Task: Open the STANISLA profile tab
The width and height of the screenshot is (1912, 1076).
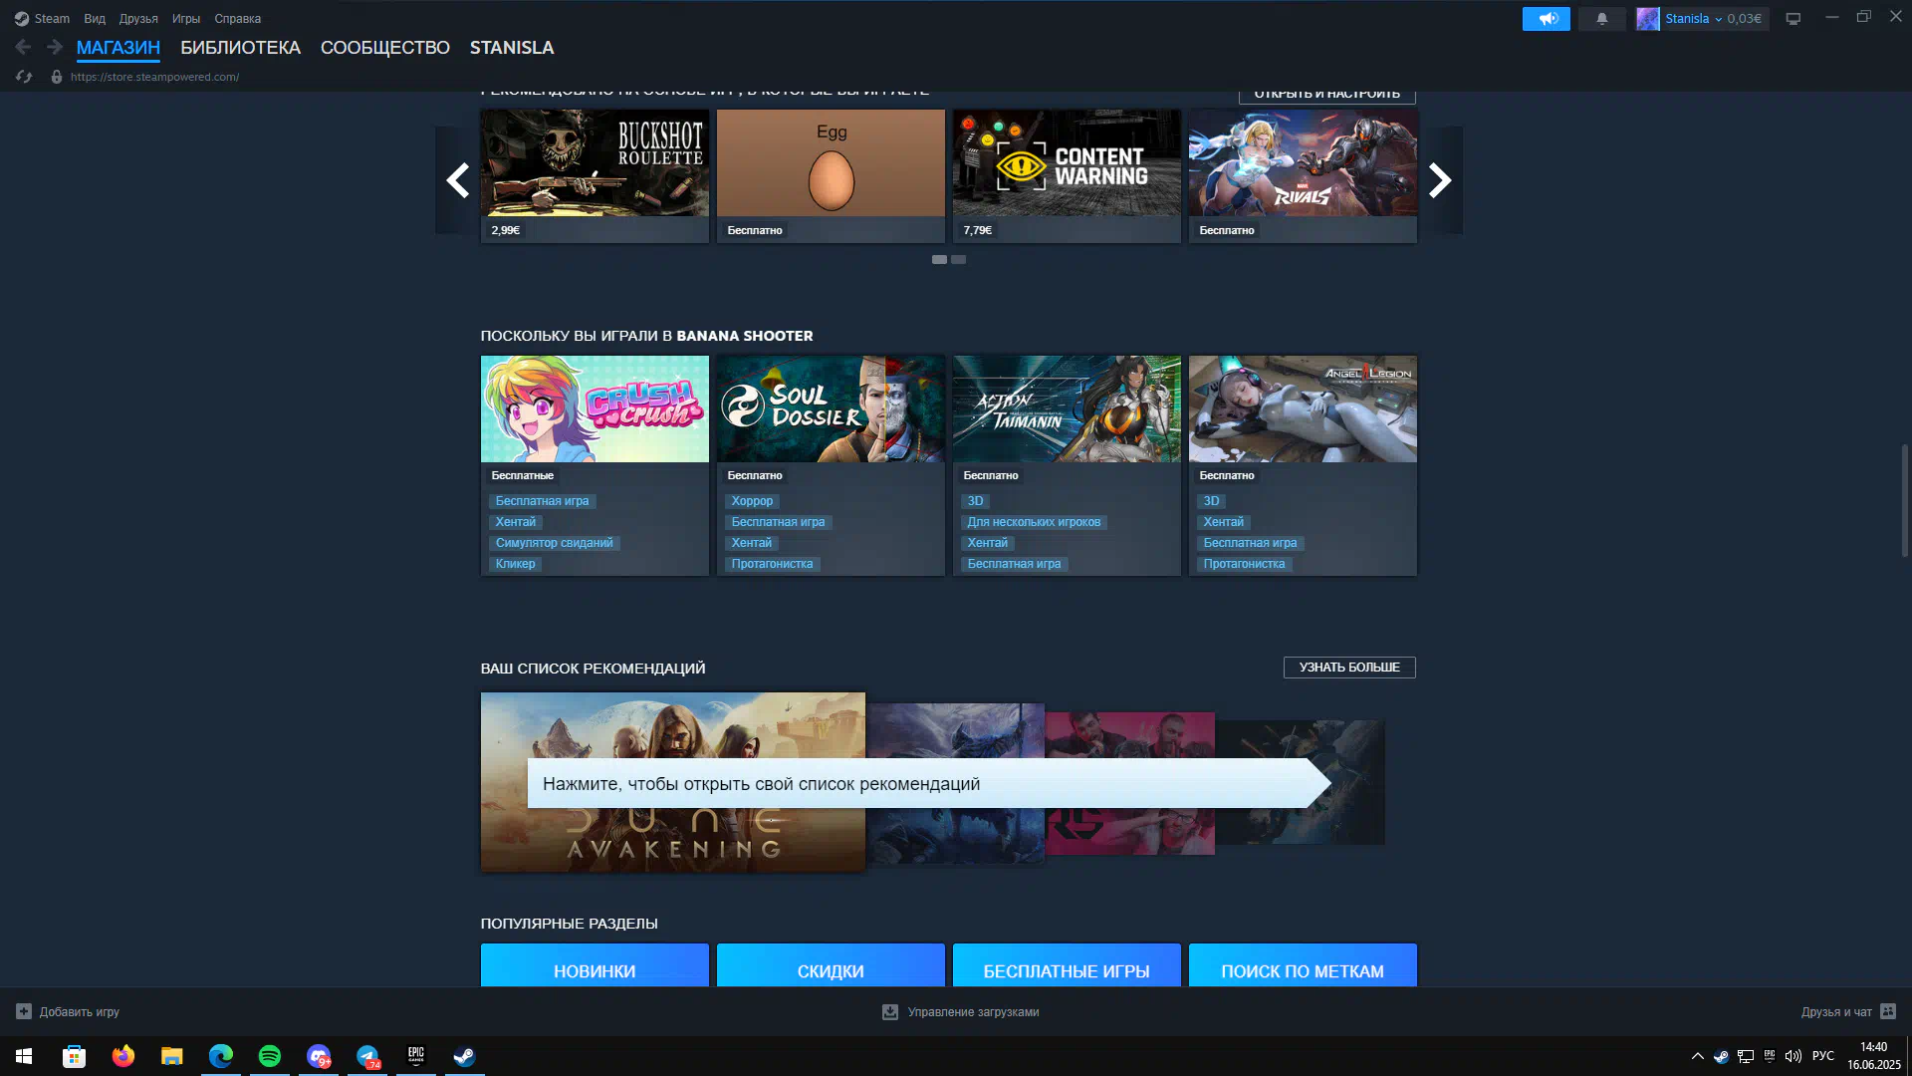Action: pos(512,48)
